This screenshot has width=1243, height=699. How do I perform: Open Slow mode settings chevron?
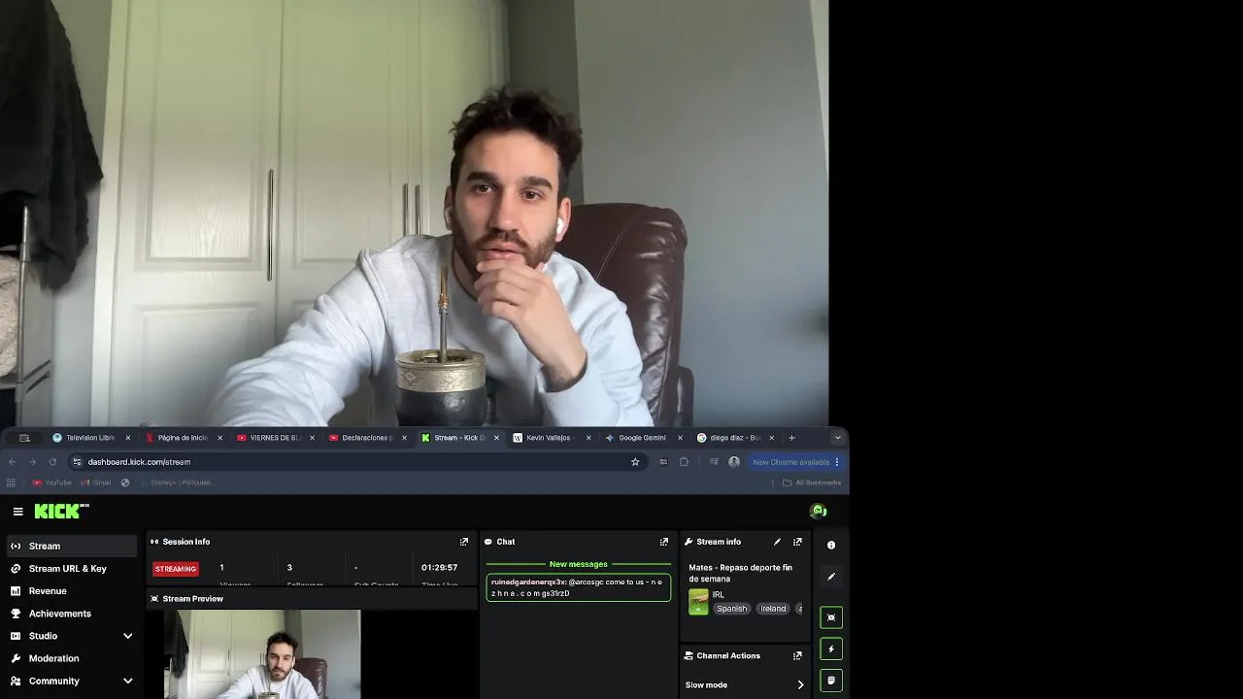[x=800, y=684]
